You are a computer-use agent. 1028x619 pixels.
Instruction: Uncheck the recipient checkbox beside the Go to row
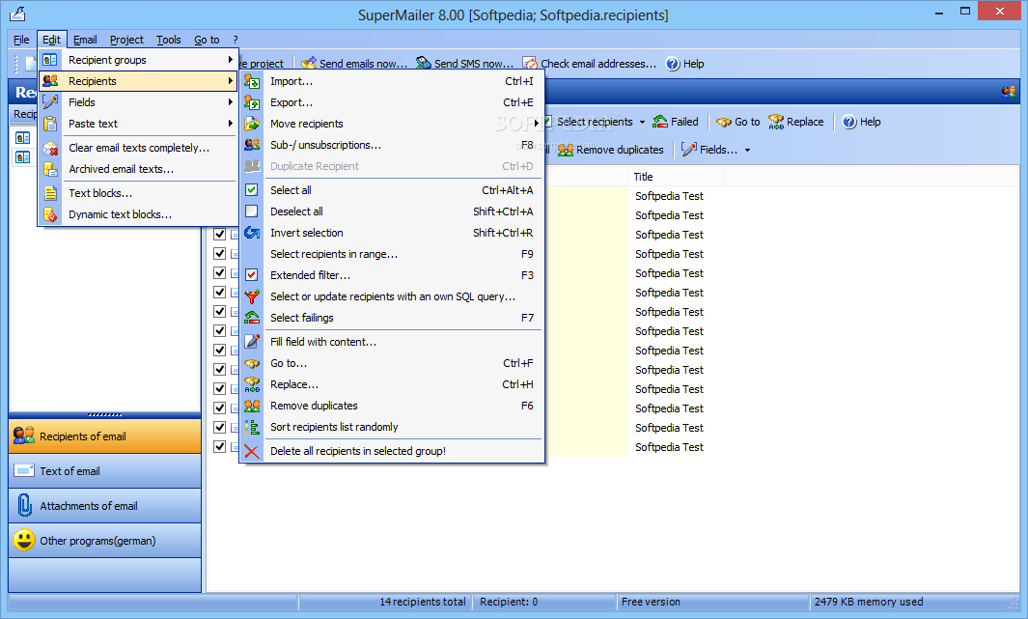pos(220,369)
